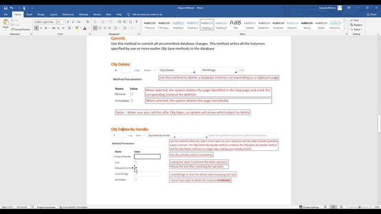Tick Immediate checkbox under Obj-Delete-By-Handle
The width and height of the screenshot is (381, 214).
[136, 180]
